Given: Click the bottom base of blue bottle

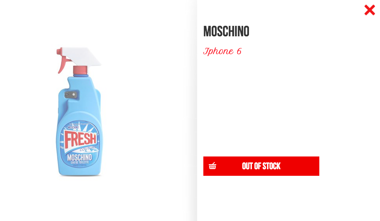Looking at the screenshot, I should coord(80,173).
